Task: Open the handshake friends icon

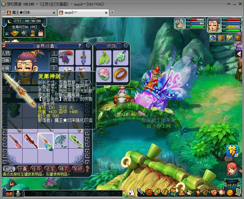Action: point(214,193)
